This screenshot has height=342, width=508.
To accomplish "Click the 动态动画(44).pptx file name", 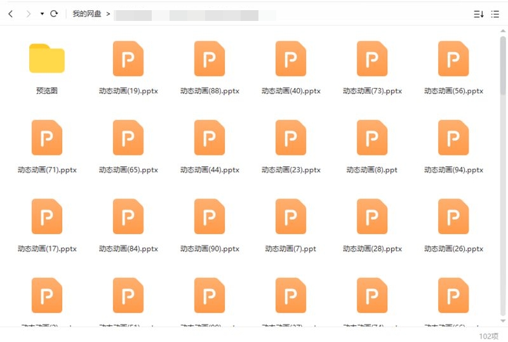I will tap(210, 170).
